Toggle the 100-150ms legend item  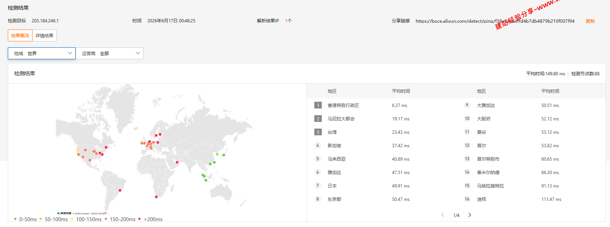point(86,219)
